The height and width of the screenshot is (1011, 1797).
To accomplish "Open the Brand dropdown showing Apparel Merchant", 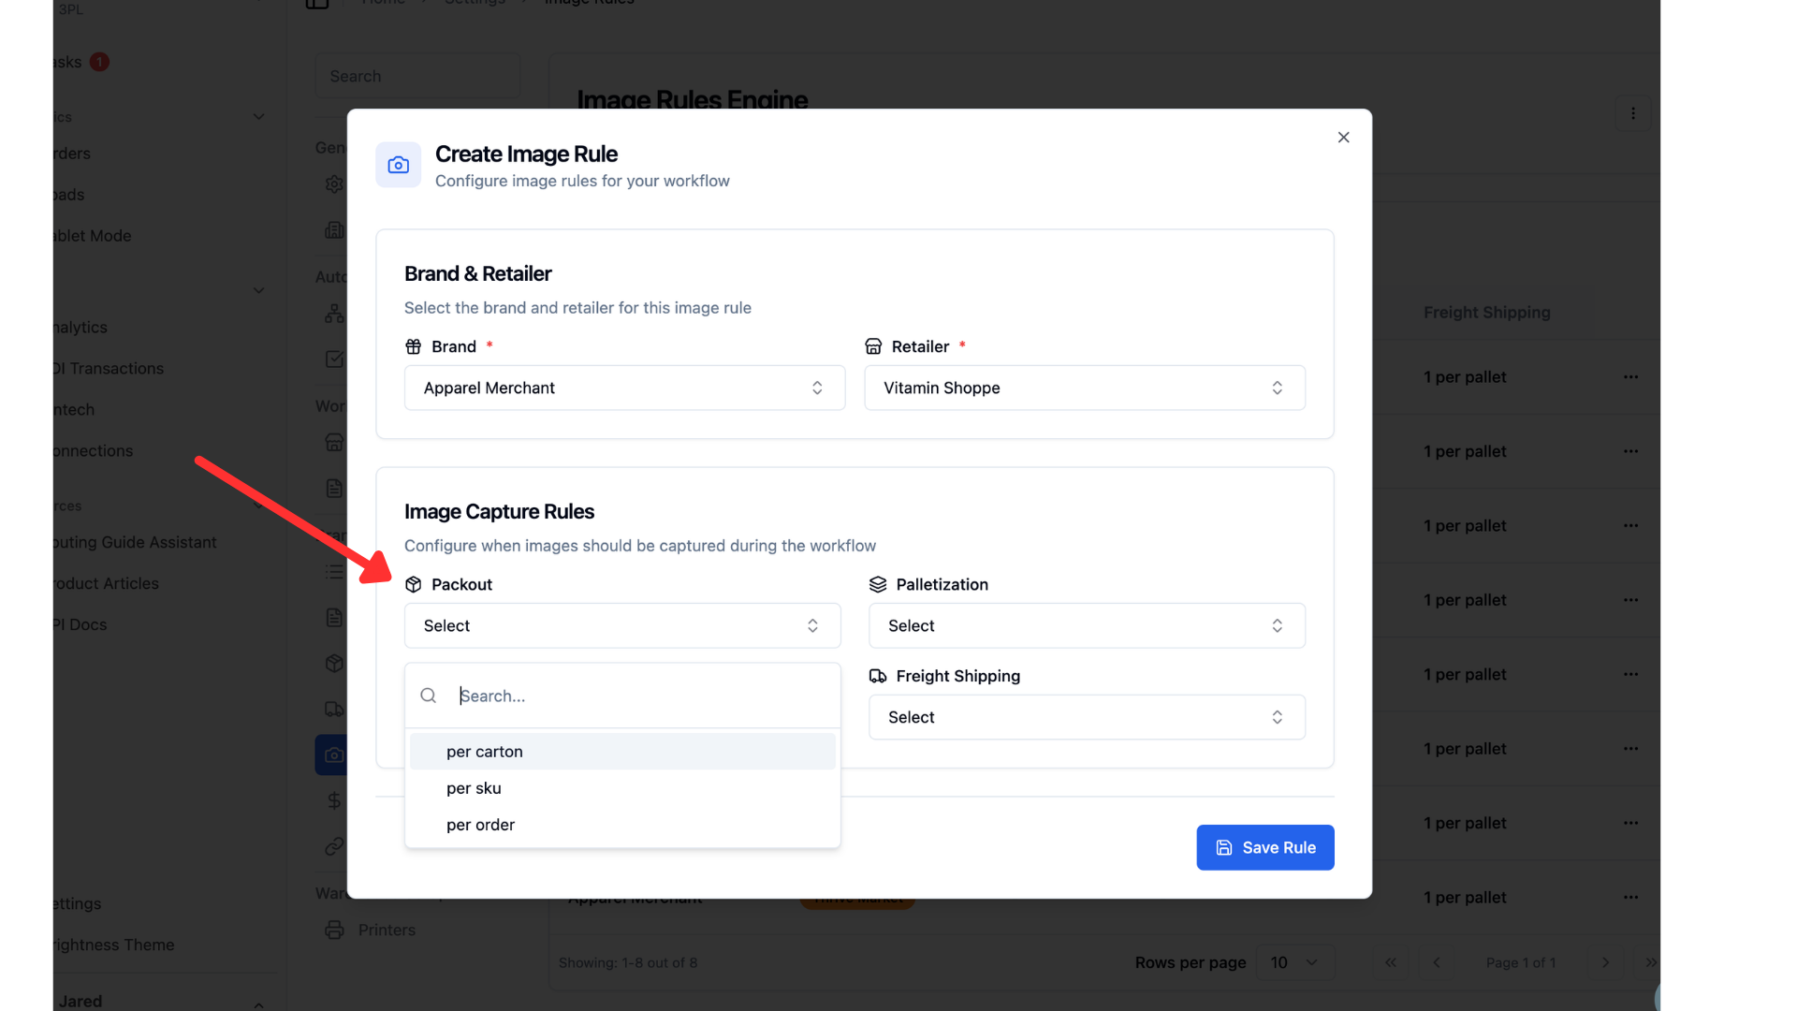I will pos(624,388).
